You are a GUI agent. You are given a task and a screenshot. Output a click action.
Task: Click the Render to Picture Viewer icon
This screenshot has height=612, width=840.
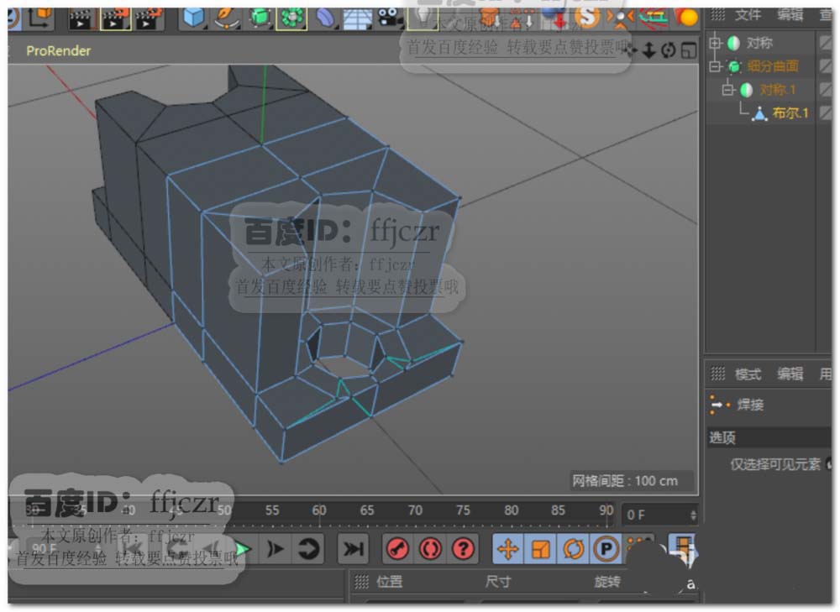click(x=115, y=18)
